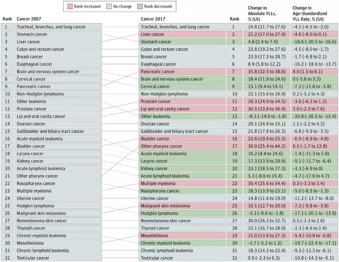Click the '35.8 (32.5 to 38.6)' YLL cell
This screenshot has height=262, width=339.
(266, 72)
